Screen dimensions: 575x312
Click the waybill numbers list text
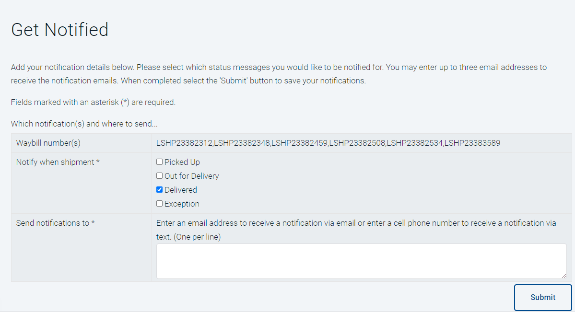coord(329,143)
